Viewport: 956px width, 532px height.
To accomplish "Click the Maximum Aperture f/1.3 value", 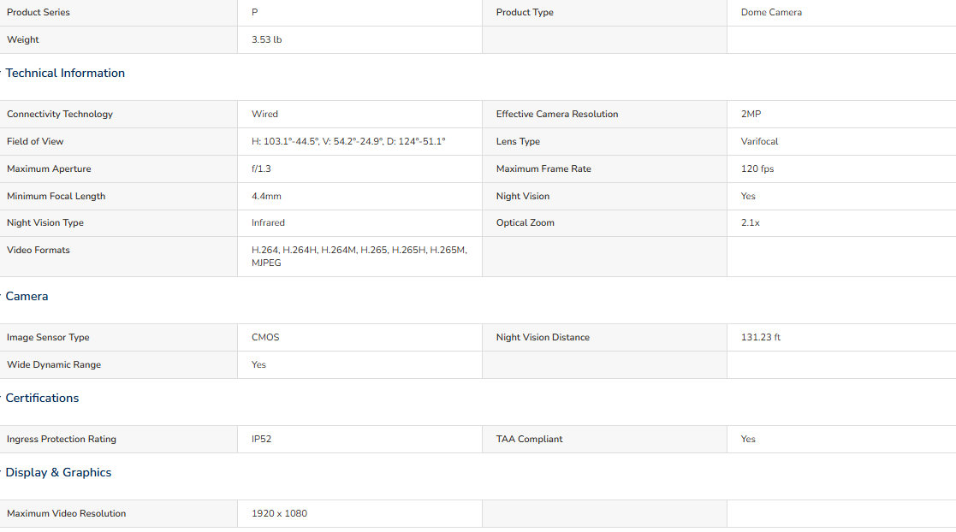I will pyautogui.click(x=261, y=169).
